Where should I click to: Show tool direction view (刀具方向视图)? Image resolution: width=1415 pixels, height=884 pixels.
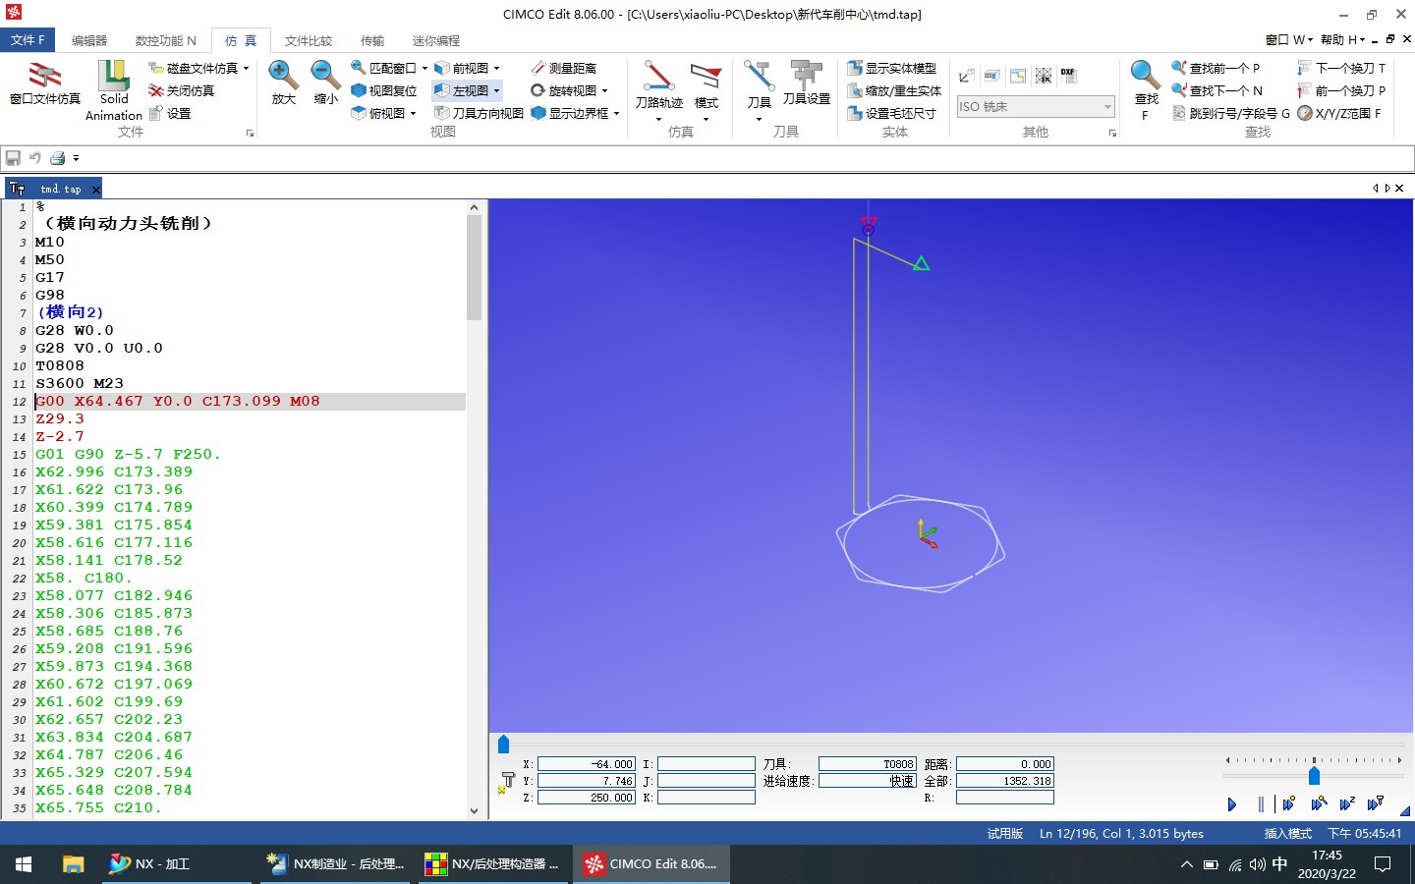(480, 113)
